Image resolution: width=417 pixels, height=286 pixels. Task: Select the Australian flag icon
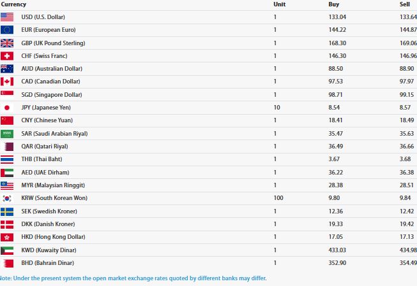pyautogui.click(x=7, y=69)
